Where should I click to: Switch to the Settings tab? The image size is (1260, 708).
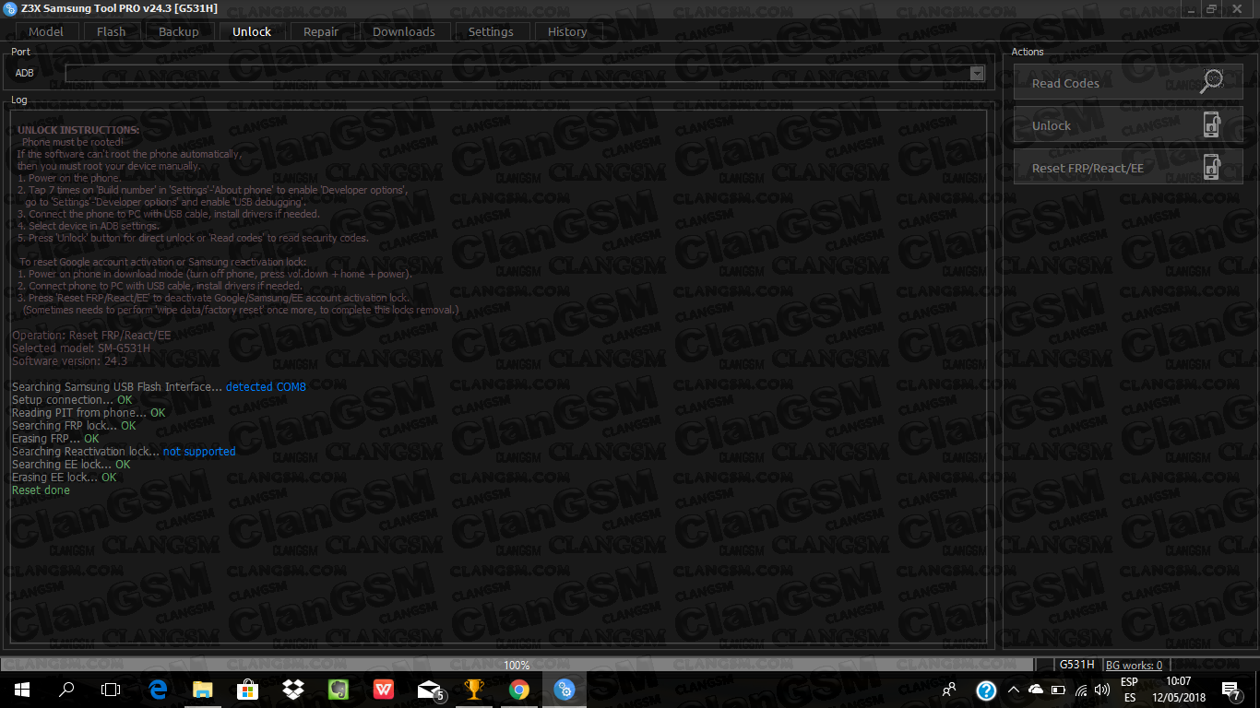coord(491,31)
